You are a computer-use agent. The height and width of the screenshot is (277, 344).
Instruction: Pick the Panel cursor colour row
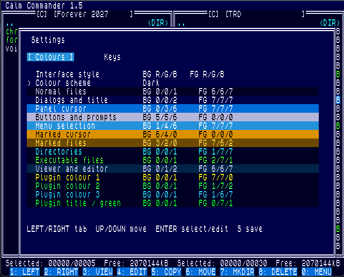[173, 108]
